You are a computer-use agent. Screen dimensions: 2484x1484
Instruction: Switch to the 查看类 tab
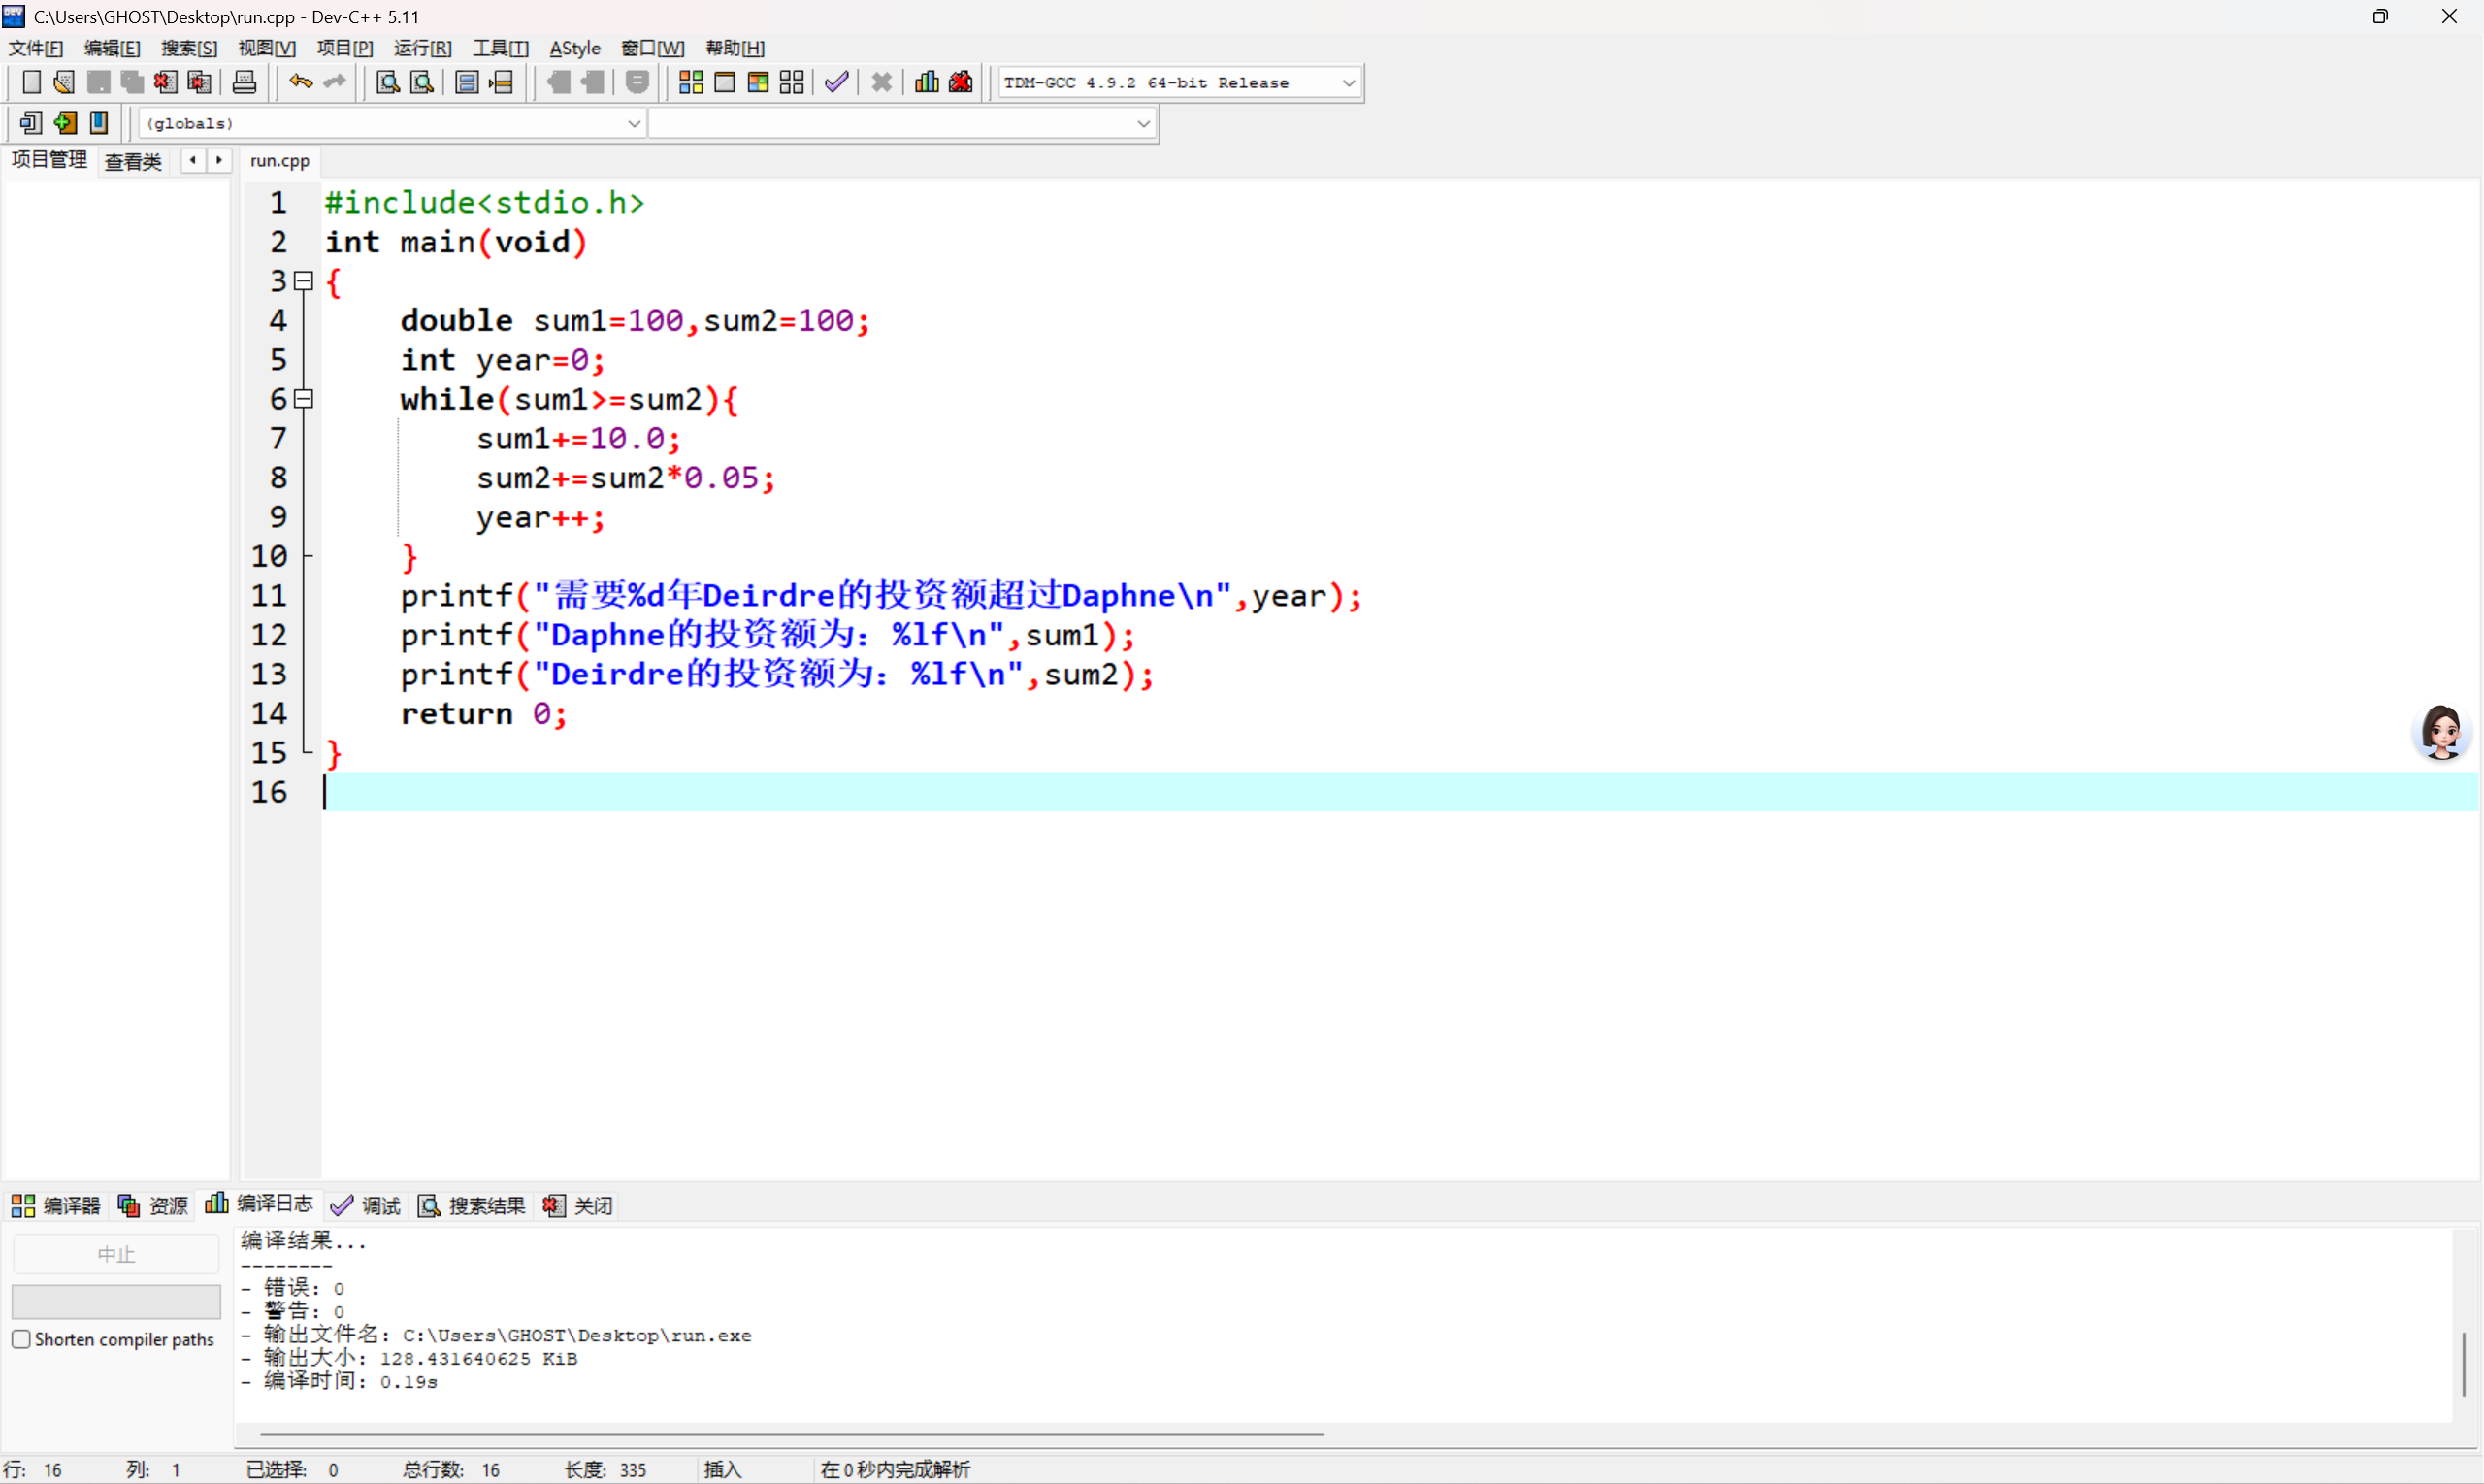click(x=133, y=161)
